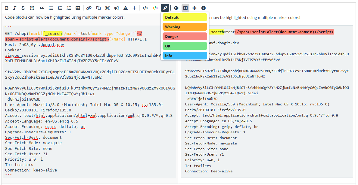The image size is (358, 185).
Task: Toggle the preview eye icon
Action: 176,8
